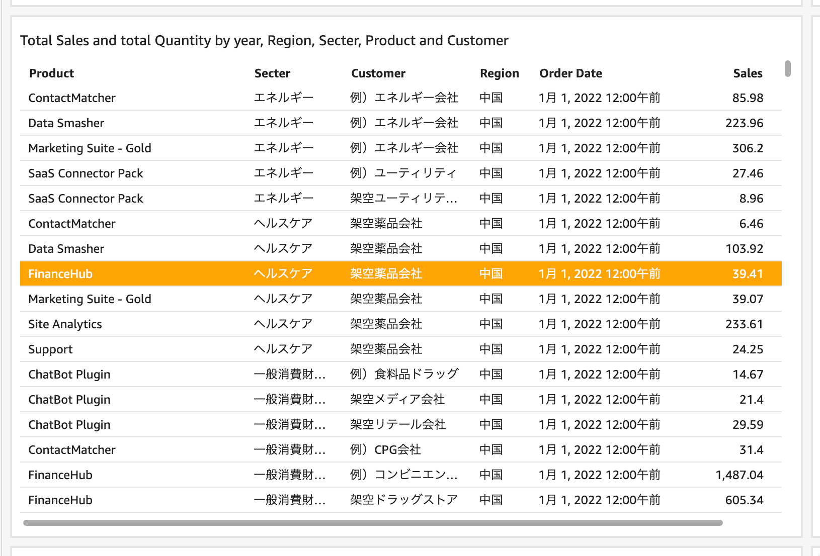This screenshot has height=556, width=820.
Task: Select the highlighted FinanceHub ヘルスケア row
Action: pyautogui.click(x=352, y=273)
